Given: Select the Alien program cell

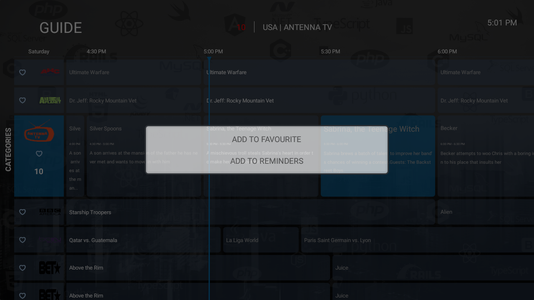Looking at the screenshot, I should (486, 212).
